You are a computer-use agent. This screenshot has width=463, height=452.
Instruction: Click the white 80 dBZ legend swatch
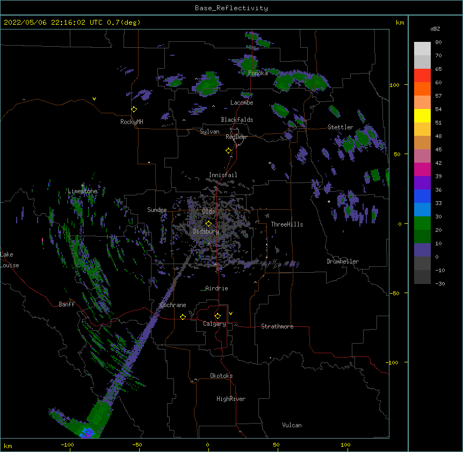pyautogui.click(x=422, y=49)
